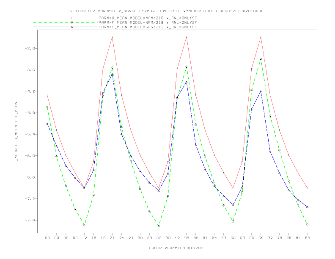Screen dimensions: 335x259
Task: Click the 21 forecast hour tick label
Action: [112, 238]
